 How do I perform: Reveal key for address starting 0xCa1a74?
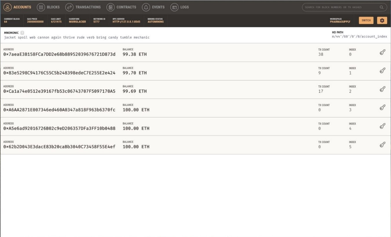382,89
